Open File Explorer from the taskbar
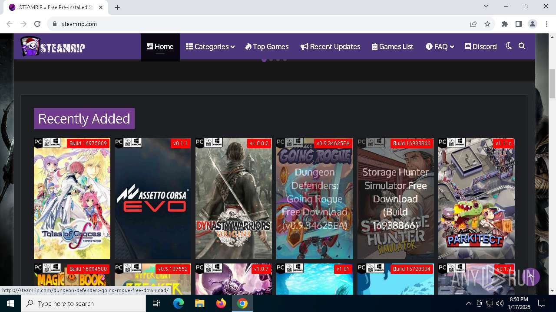This screenshot has width=556, height=312. click(x=199, y=303)
